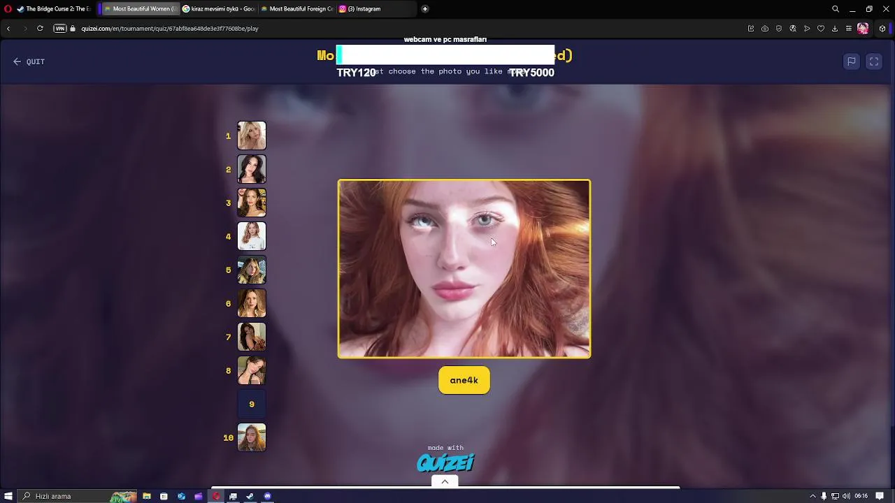Open the kiraz mevsimi öykü Google tab
Viewport: 895px width, 503px height.
pyautogui.click(x=218, y=9)
